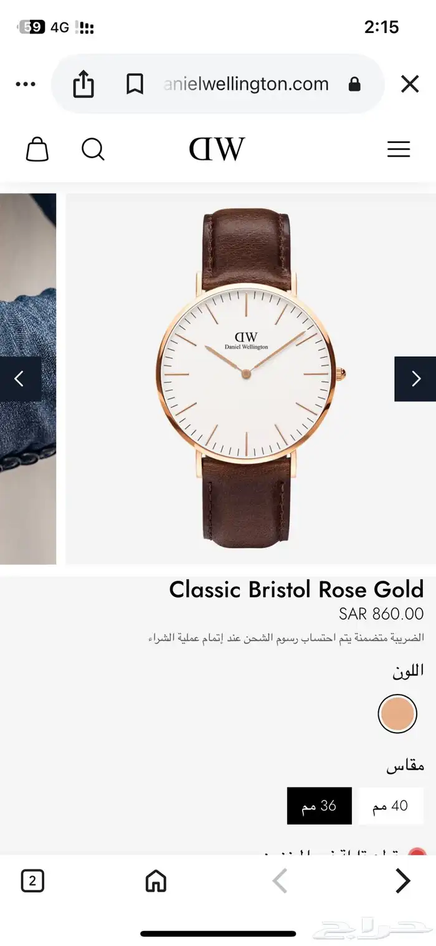Screen dimensions: 436x946
Task: Close the browser tab with X
Action: click(x=409, y=84)
